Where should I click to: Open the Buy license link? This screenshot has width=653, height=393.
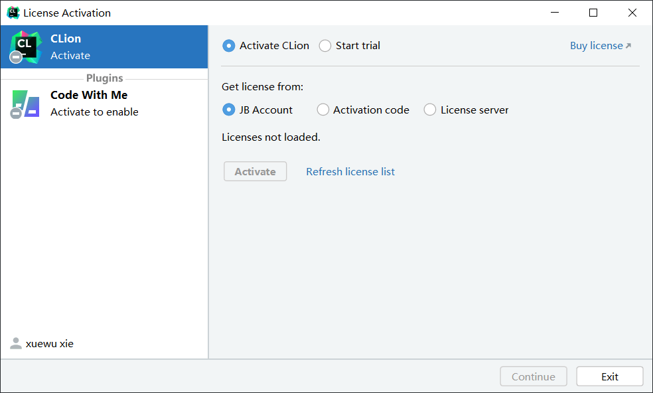(596, 46)
